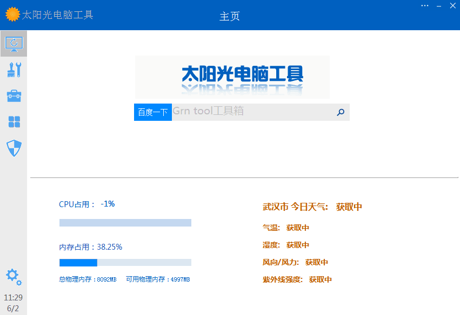Switch to the 主页 tab
The image size is (460, 315).
(229, 17)
